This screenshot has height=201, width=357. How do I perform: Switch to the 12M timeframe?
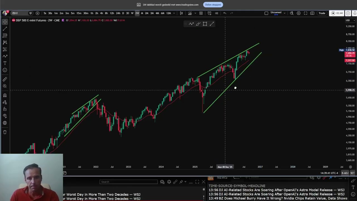pyautogui.click(x=168, y=13)
